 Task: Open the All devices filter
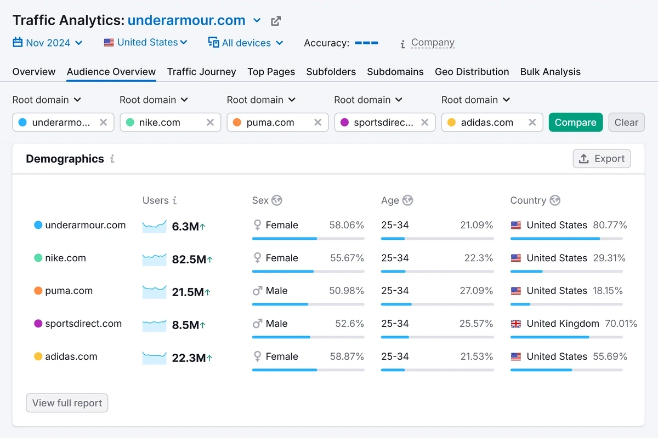(246, 43)
